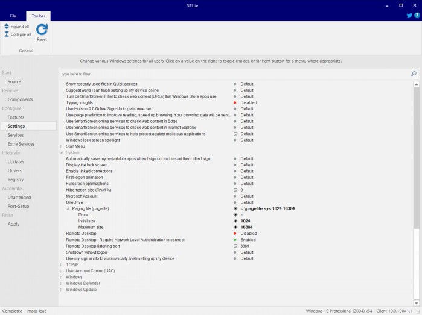Expand the Windows Update group
The image size is (422, 315).
coord(62,290)
